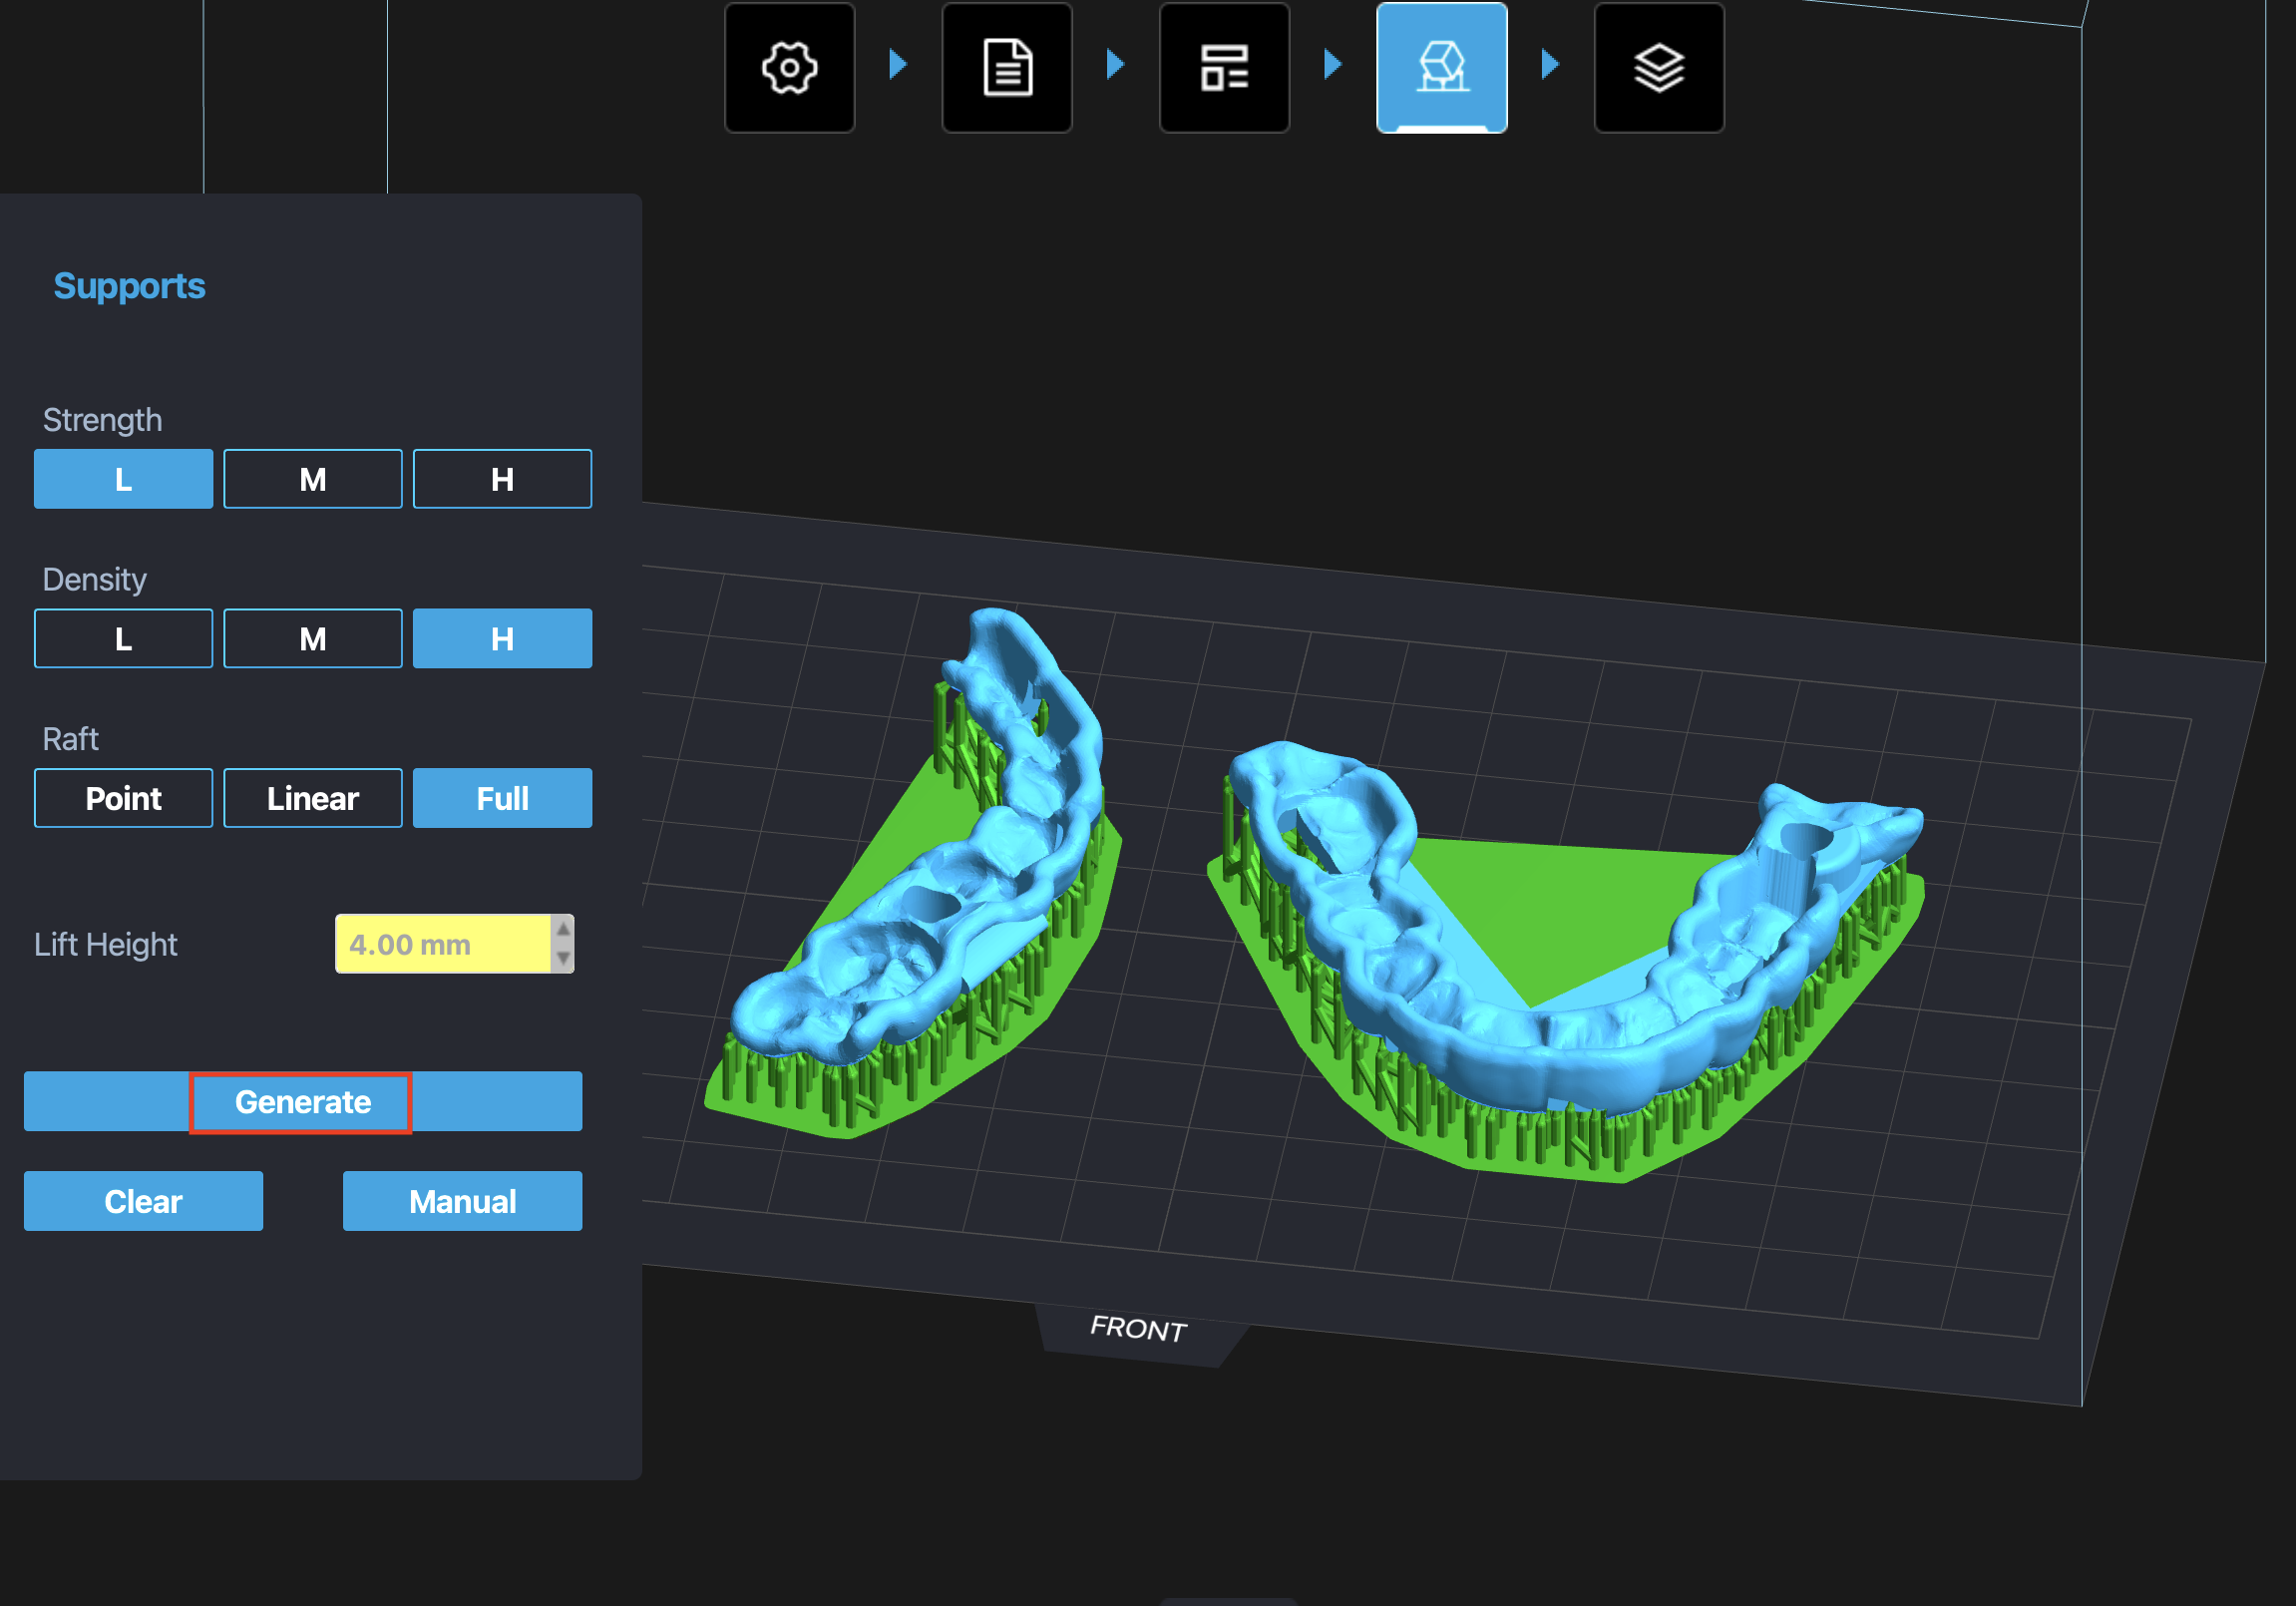Open the settings gear step

coord(789,68)
